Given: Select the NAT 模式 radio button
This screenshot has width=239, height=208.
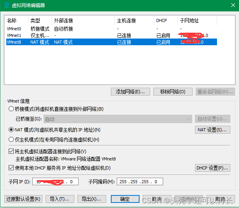Looking at the screenshot, I should 11,130.
